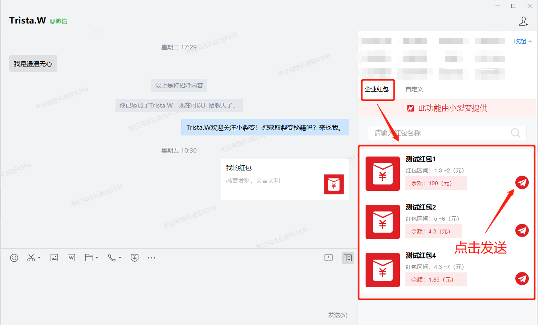This screenshot has height=325, width=538.
Task: Select the 测试红包2 title text
Action: pos(421,207)
